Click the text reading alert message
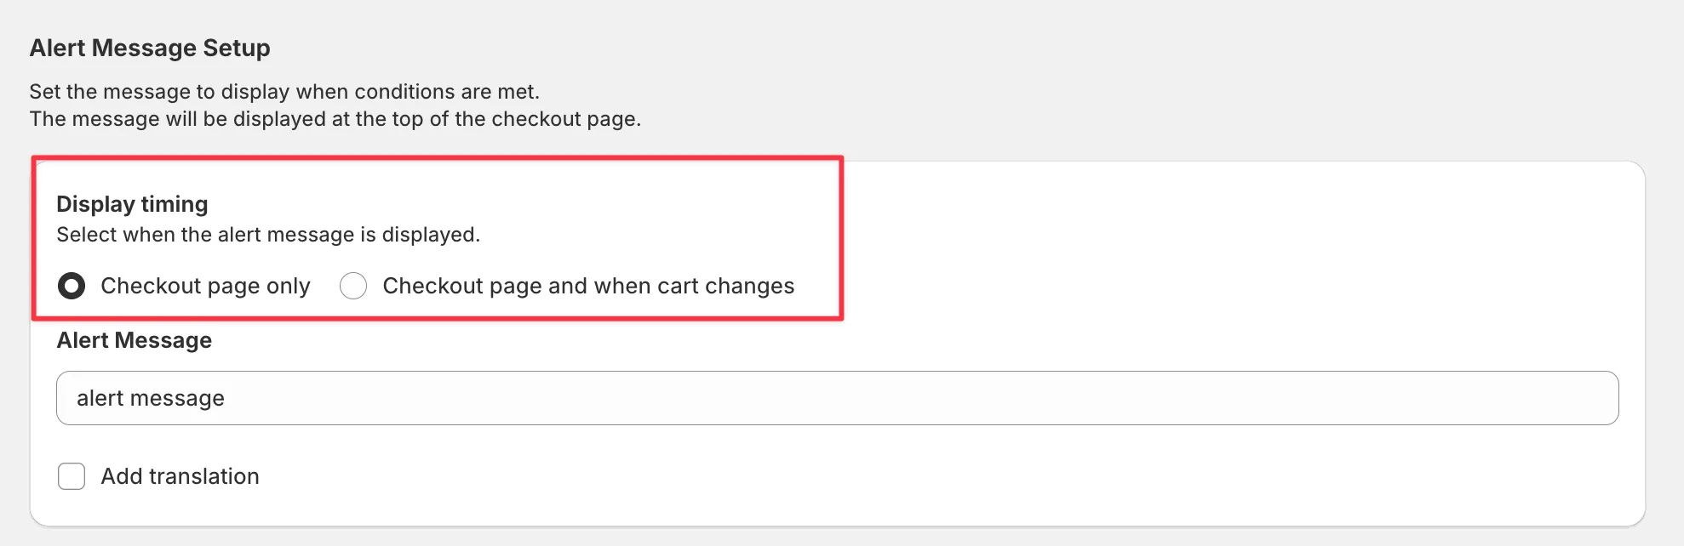This screenshot has height=546, width=1684. coord(151,397)
